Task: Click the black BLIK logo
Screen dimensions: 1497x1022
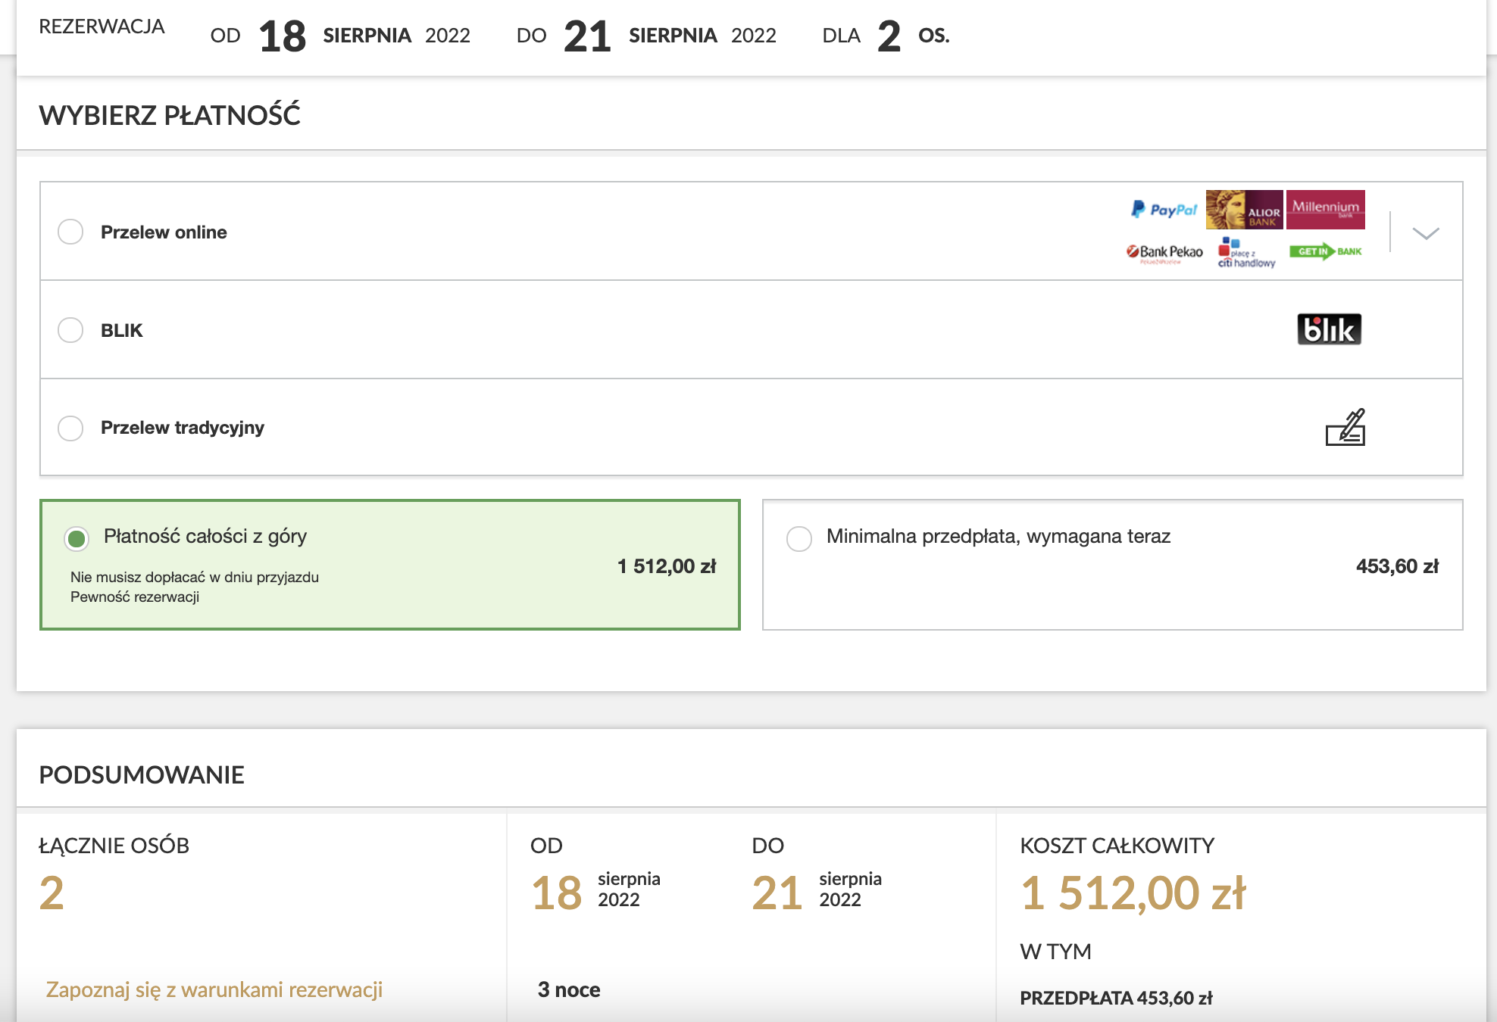Action: tap(1329, 329)
